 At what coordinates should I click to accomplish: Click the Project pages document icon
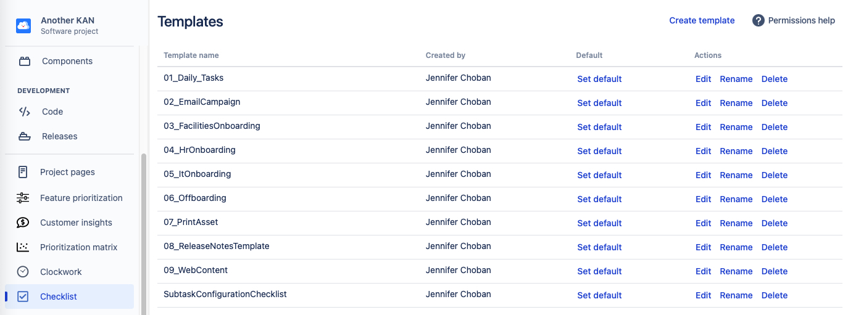coord(23,172)
